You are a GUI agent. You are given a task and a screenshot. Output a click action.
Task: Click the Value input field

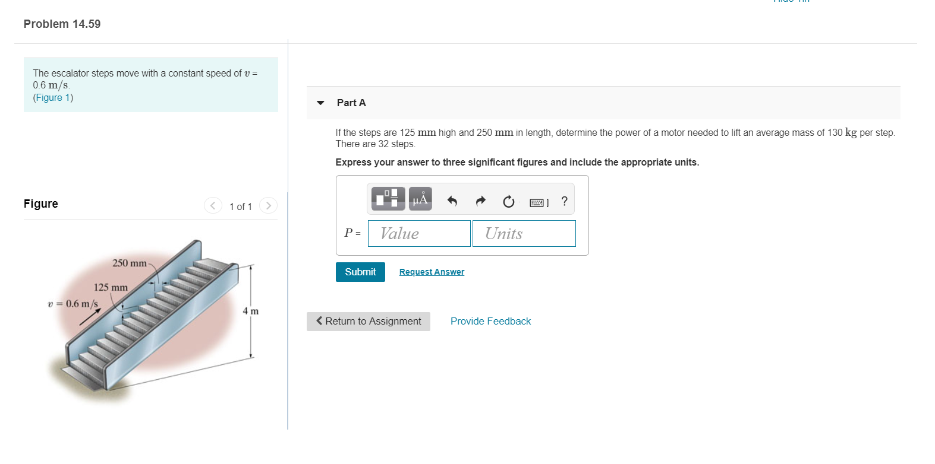pos(418,233)
